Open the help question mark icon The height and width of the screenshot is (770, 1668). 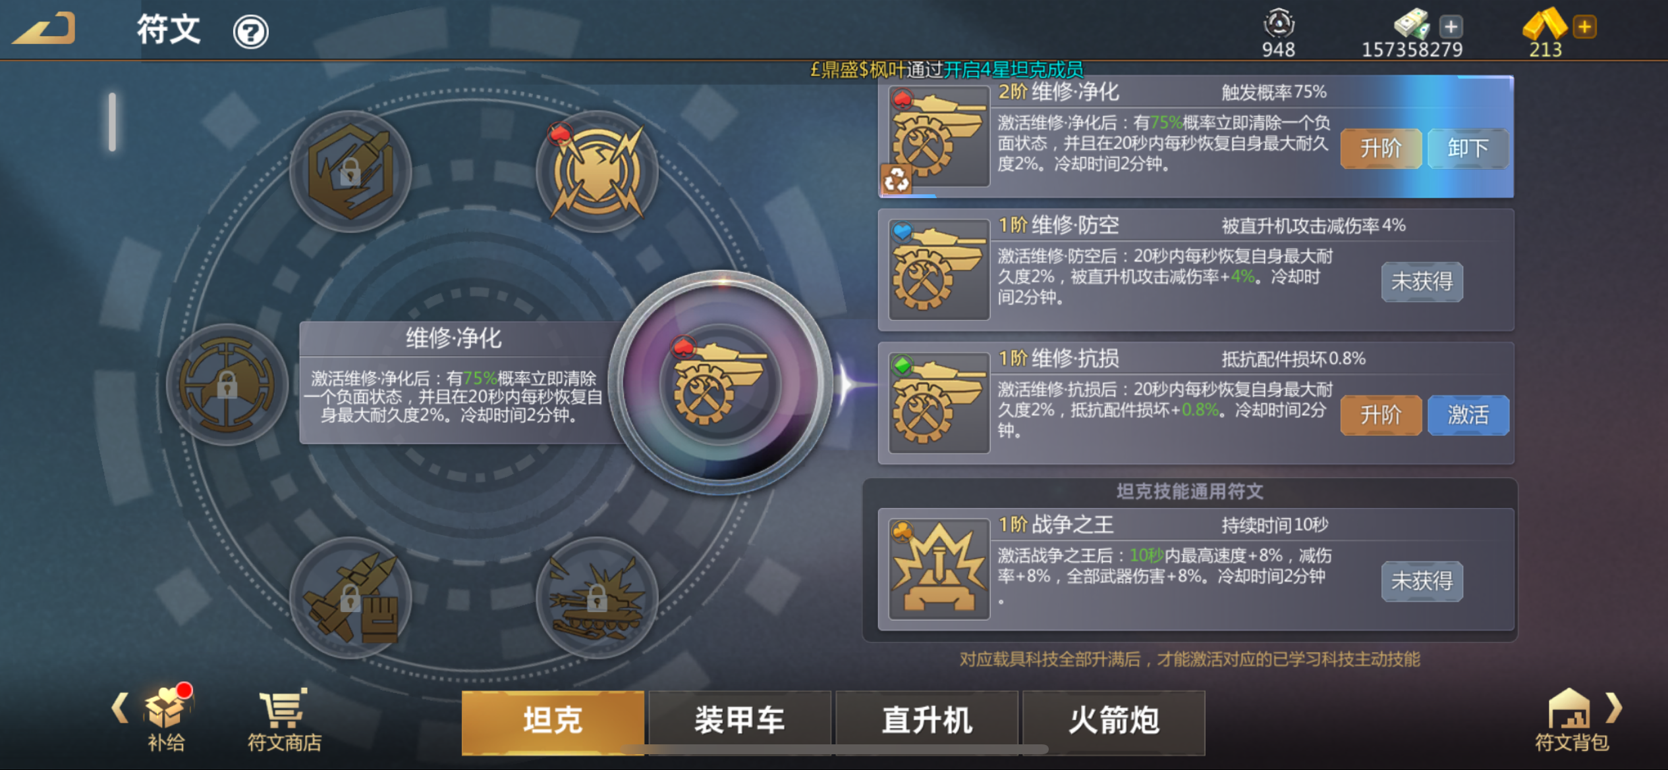pos(250,32)
